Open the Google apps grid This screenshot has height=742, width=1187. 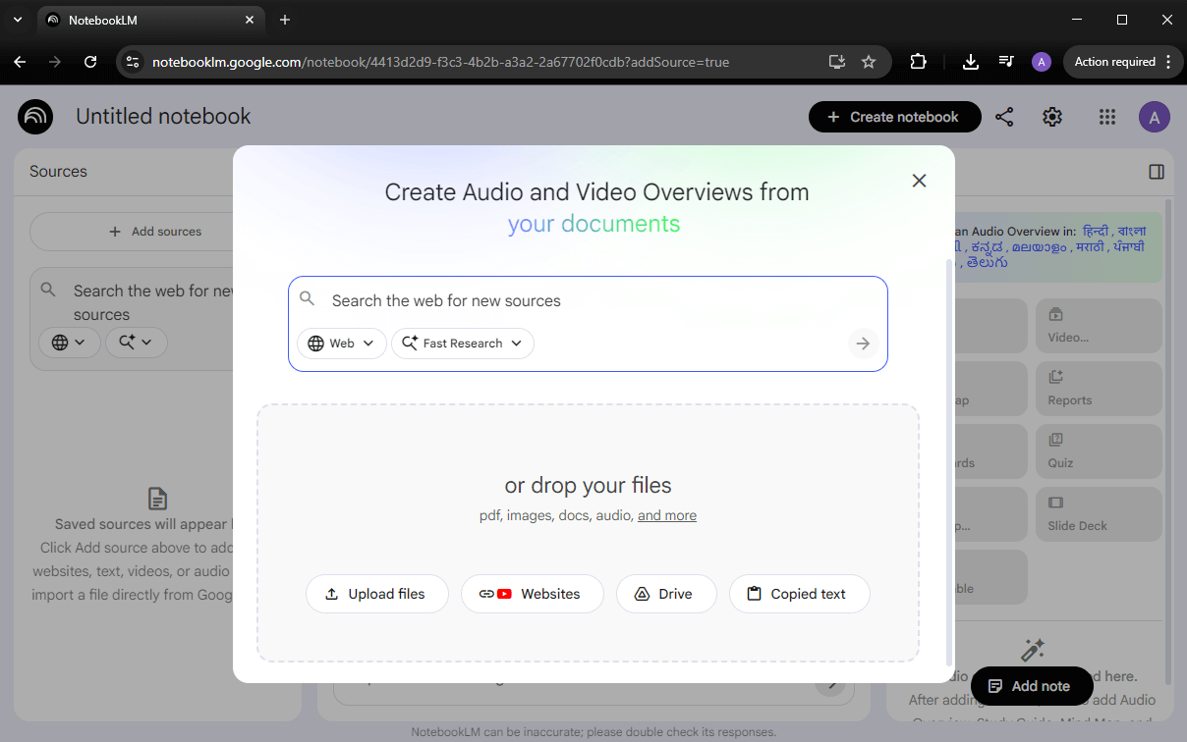click(x=1106, y=117)
